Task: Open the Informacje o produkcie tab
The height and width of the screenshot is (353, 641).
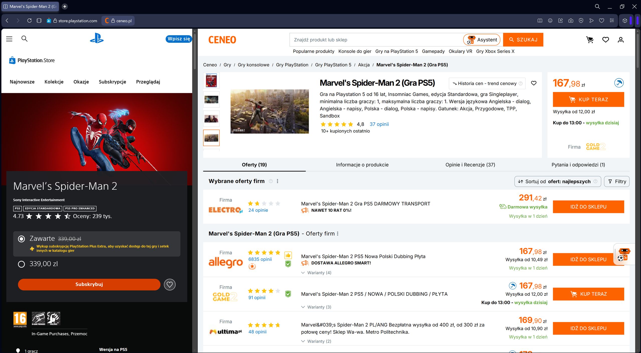Action: tap(362, 165)
